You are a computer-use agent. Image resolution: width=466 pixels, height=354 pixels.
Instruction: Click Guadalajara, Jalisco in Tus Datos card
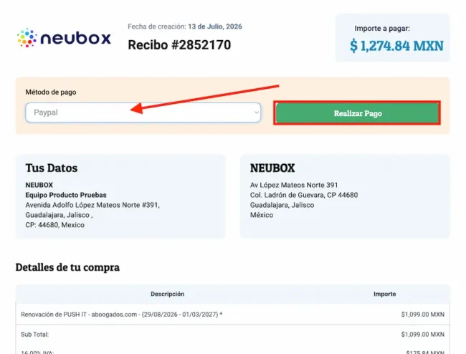point(59,215)
